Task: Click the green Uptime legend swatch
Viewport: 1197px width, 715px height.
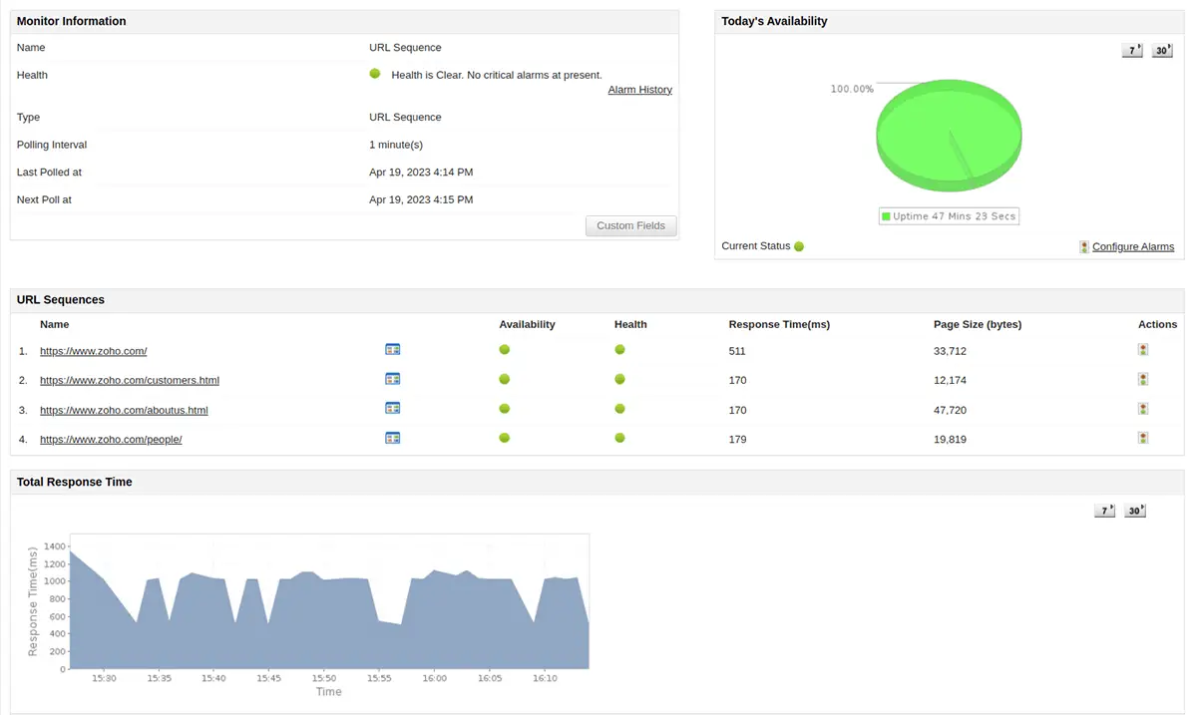Action: (887, 215)
